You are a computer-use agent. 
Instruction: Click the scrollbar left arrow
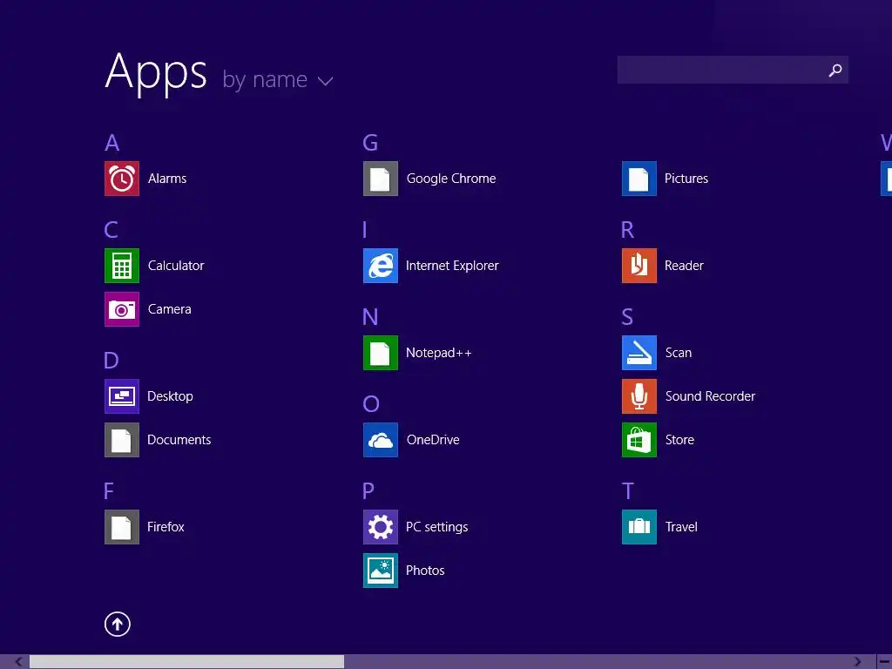coord(19,662)
